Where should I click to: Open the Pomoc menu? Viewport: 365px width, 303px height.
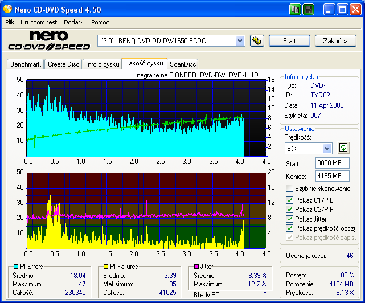pyautogui.click(x=100, y=22)
